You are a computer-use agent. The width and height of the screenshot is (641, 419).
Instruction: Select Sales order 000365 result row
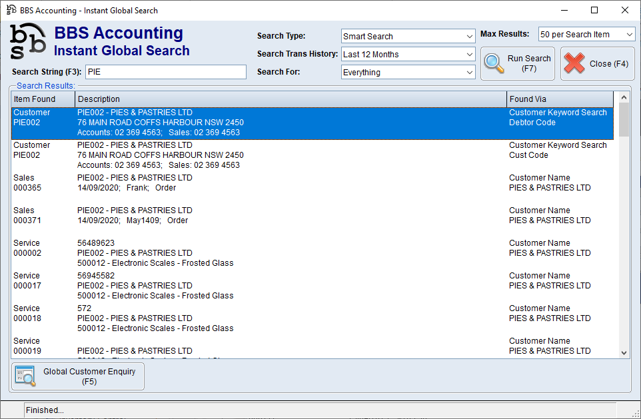267,183
